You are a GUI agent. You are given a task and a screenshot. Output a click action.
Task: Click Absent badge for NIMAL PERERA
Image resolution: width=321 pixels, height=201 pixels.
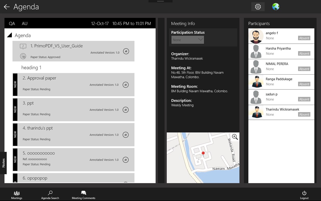tap(304, 69)
